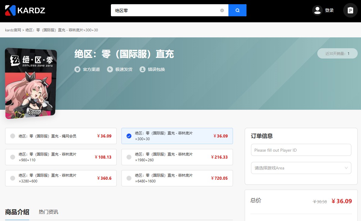Screen dimensions: 361x221
Task: Click the Player ID input field
Action: pos(301,150)
